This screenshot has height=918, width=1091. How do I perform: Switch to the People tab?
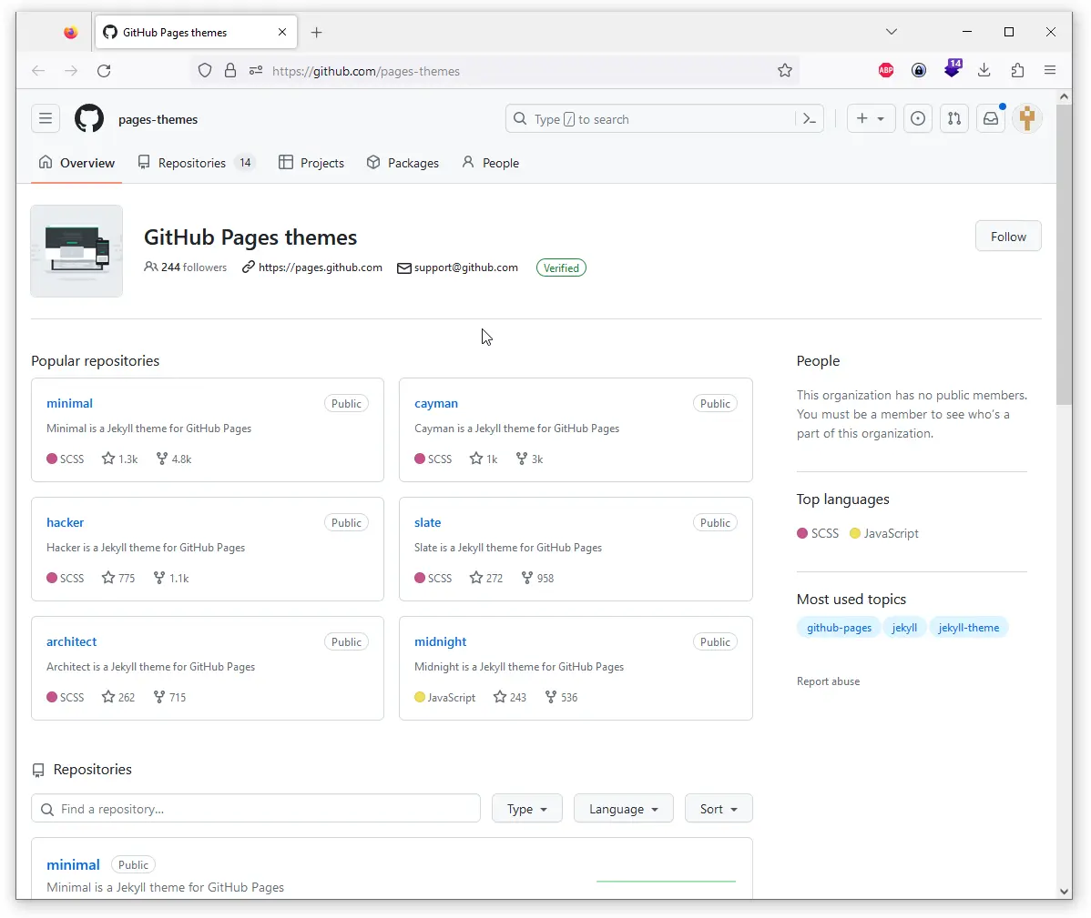(x=491, y=164)
